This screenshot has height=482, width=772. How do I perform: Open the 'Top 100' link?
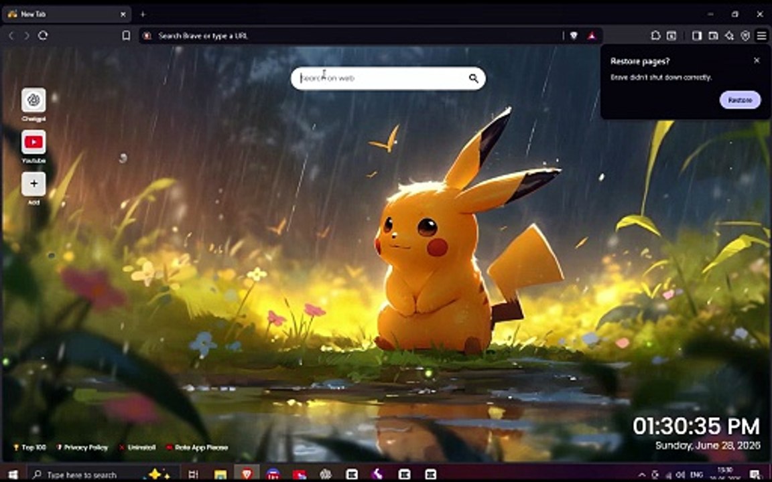tap(30, 447)
